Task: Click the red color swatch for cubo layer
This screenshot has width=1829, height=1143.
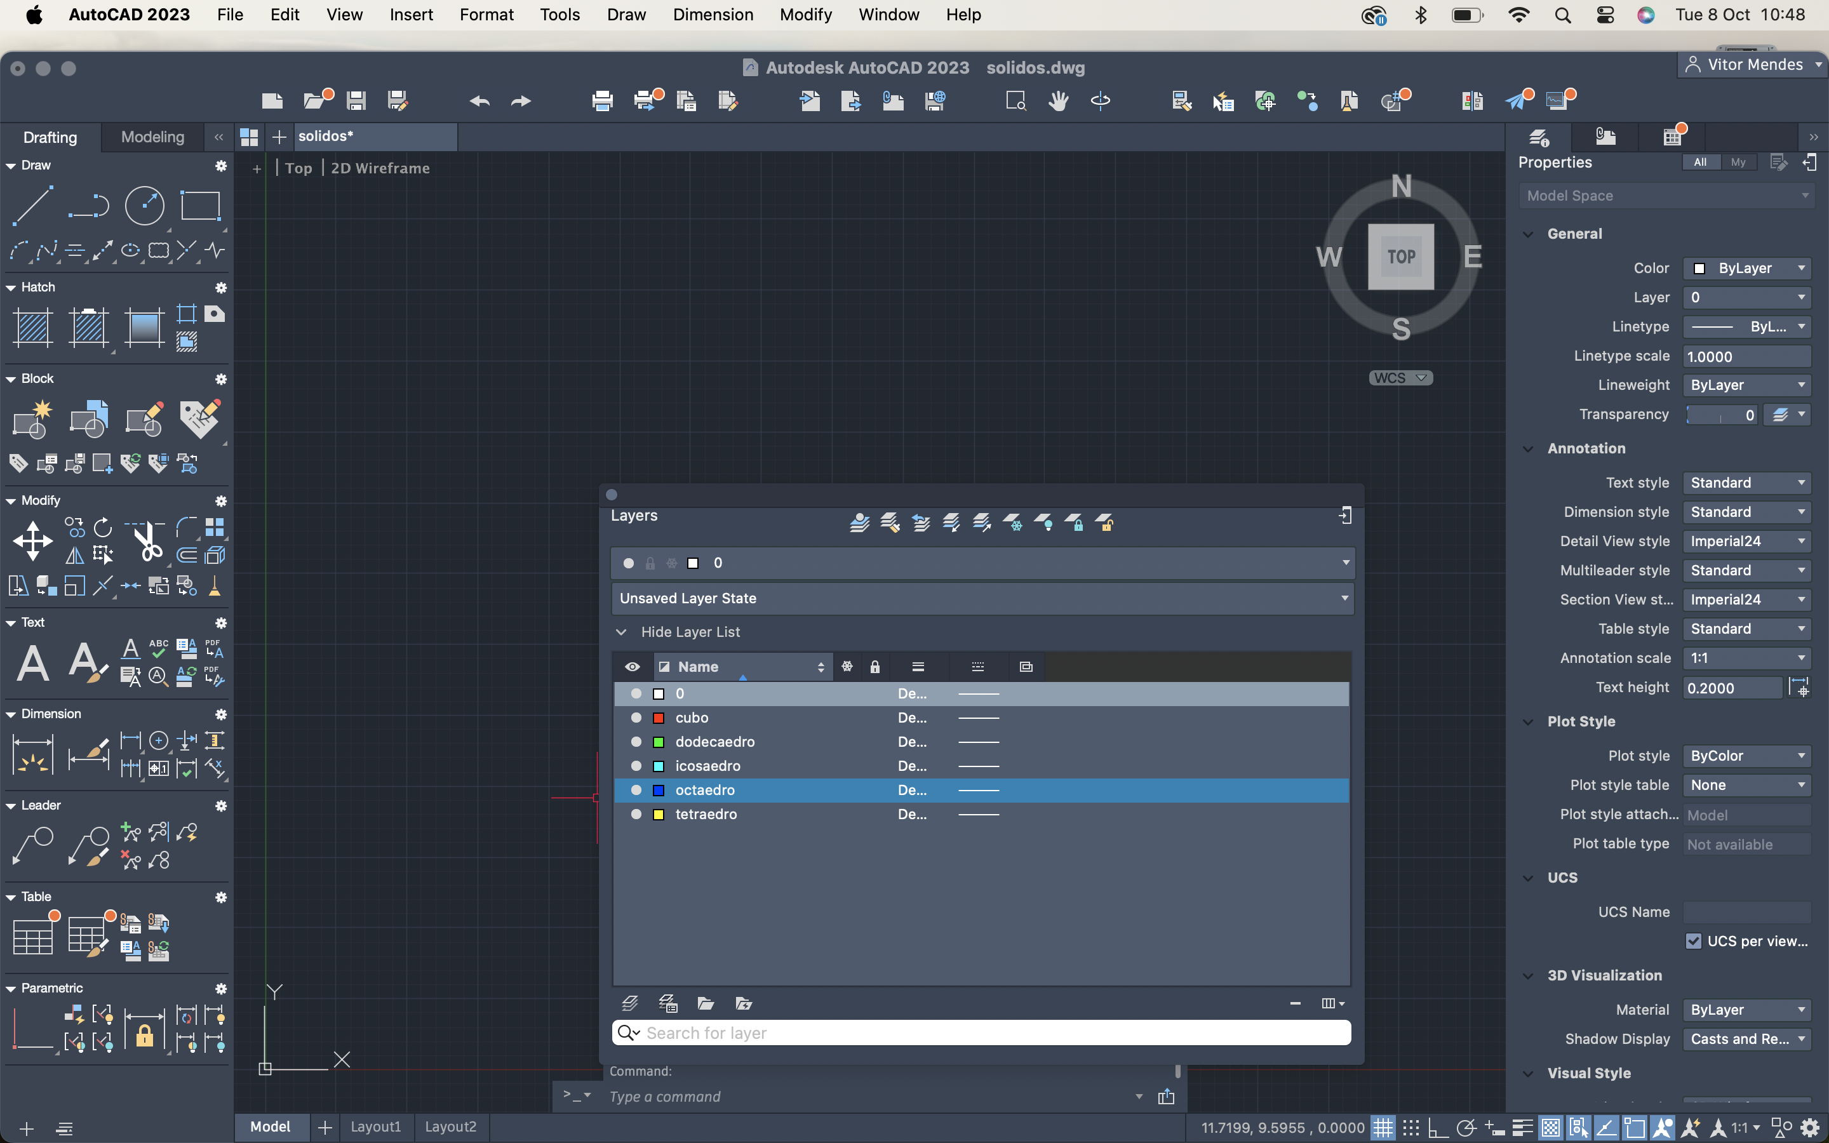Action: click(659, 718)
